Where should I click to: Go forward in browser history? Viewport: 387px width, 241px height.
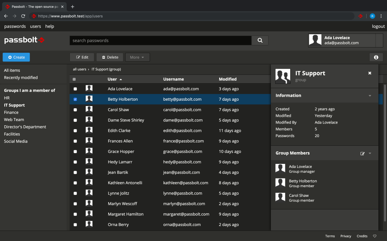pos(15,16)
